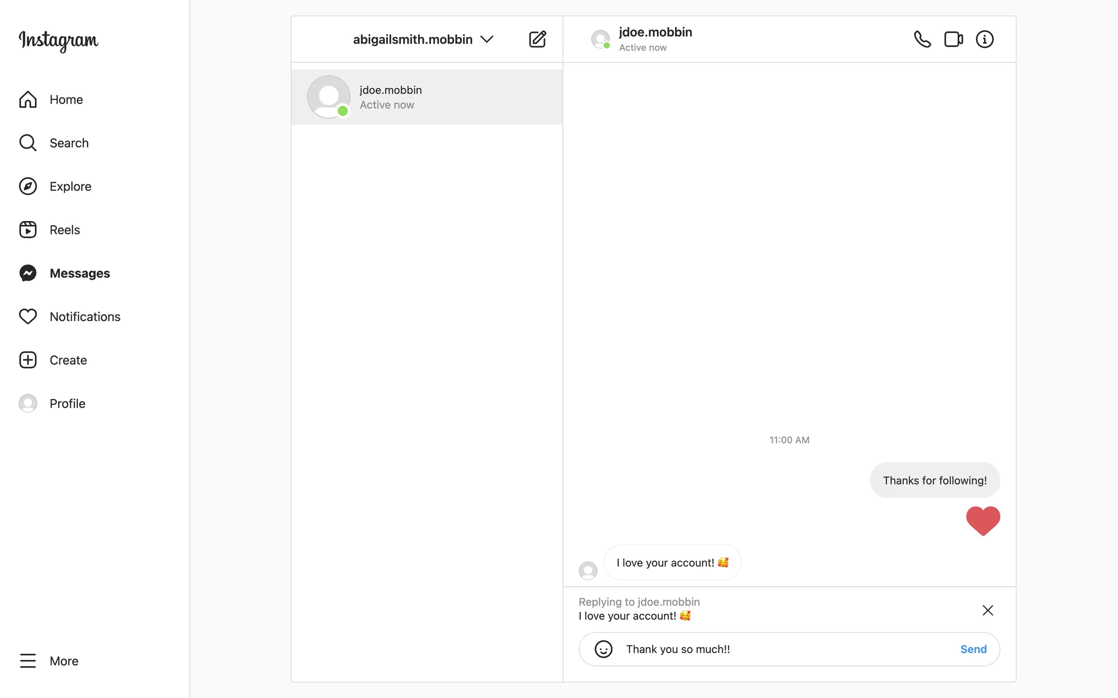Dismiss the reply to jdoe.mobbin
The width and height of the screenshot is (1118, 698).
[988, 610]
